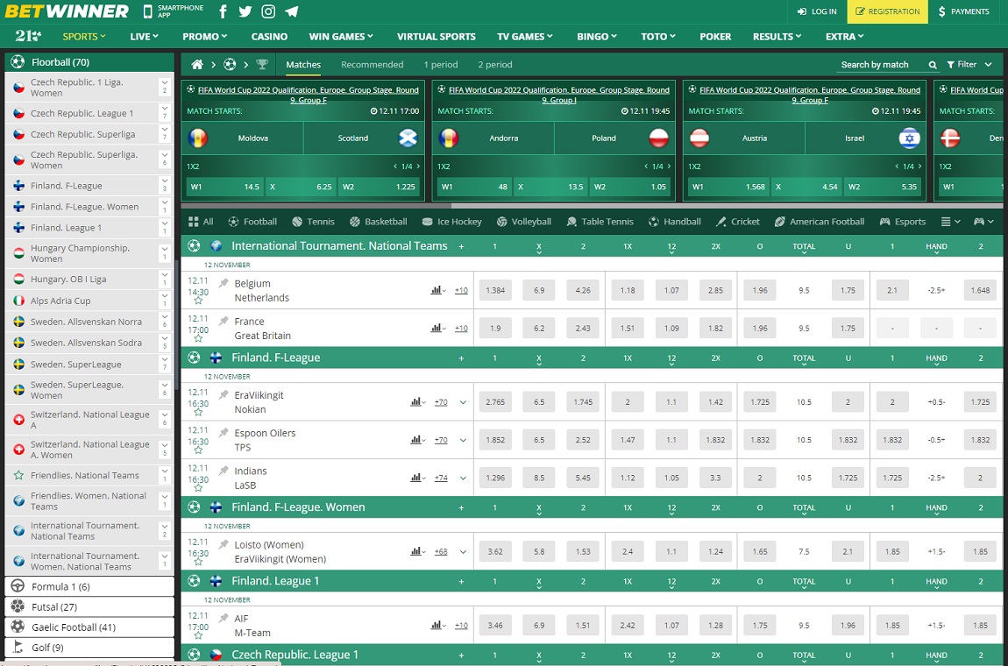Open the Casino menu item
Image resolution: width=1008 pixels, height=666 pixels.
coord(269,37)
